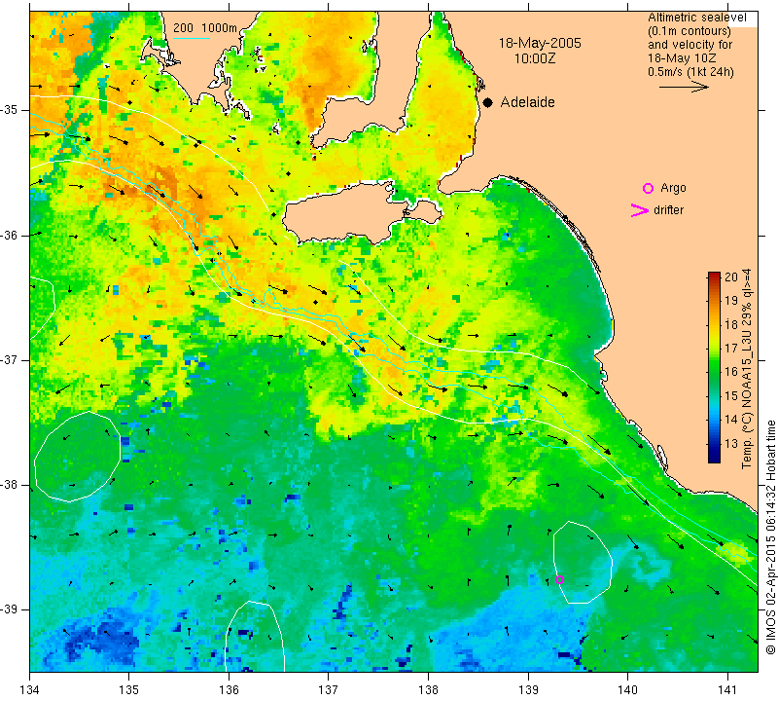Viewport: 778px width, 701px height.
Task: Click the velocity scale arrow under '0.5m/s'
Action: point(684,87)
